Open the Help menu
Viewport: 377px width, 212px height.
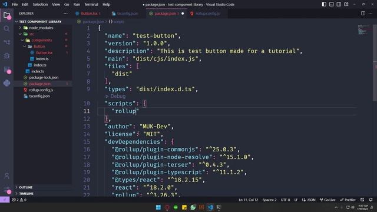[106, 4]
